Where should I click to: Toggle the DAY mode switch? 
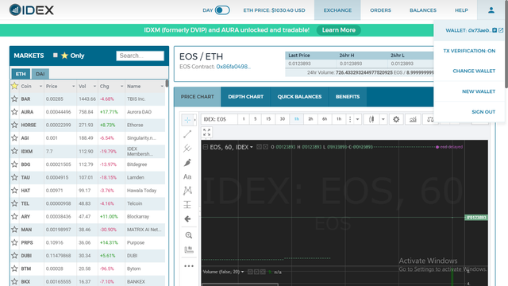pyautogui.click(x=222, y=10)
